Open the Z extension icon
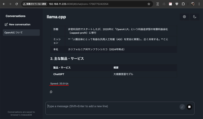 click(x=158, y=4)
